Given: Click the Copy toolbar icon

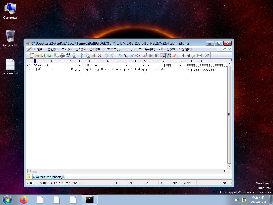Looking at the screenshot, I should tap(87, 56).
